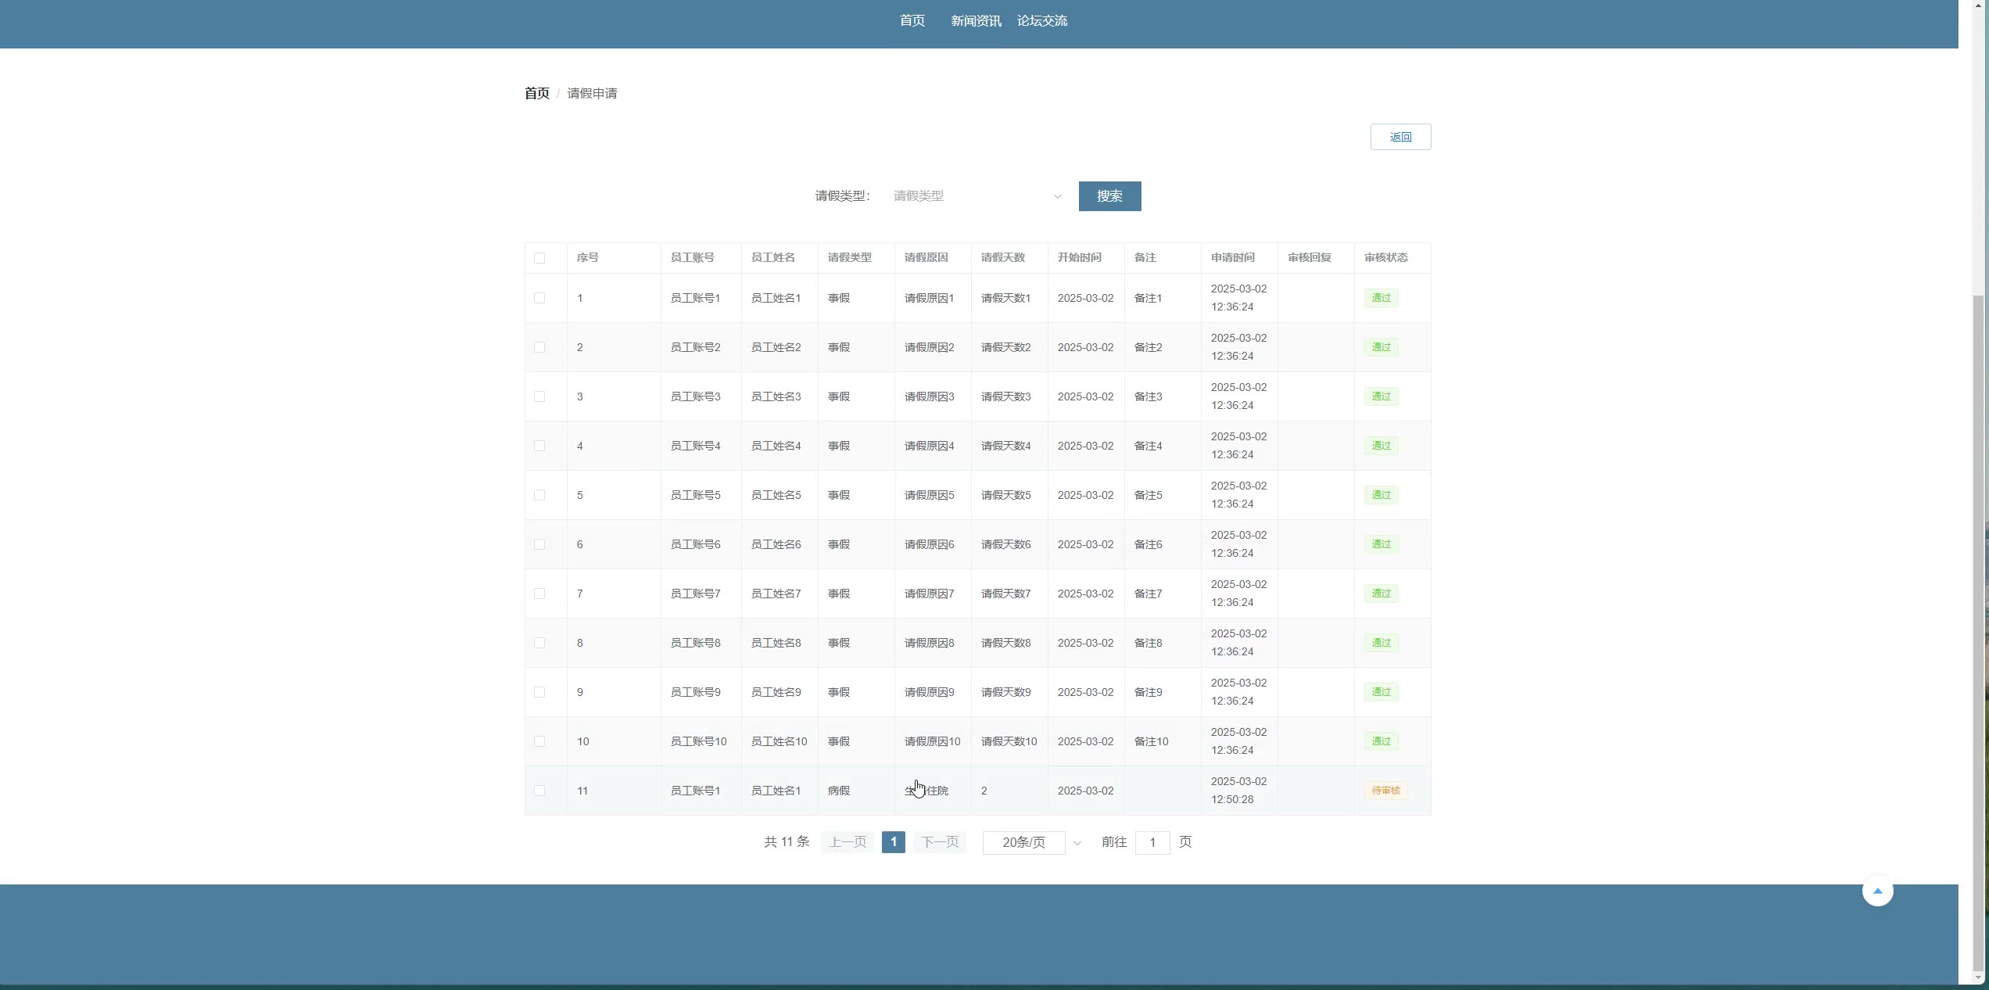
Task: Click the page number input after 前往
Action: pos(1152,842)
